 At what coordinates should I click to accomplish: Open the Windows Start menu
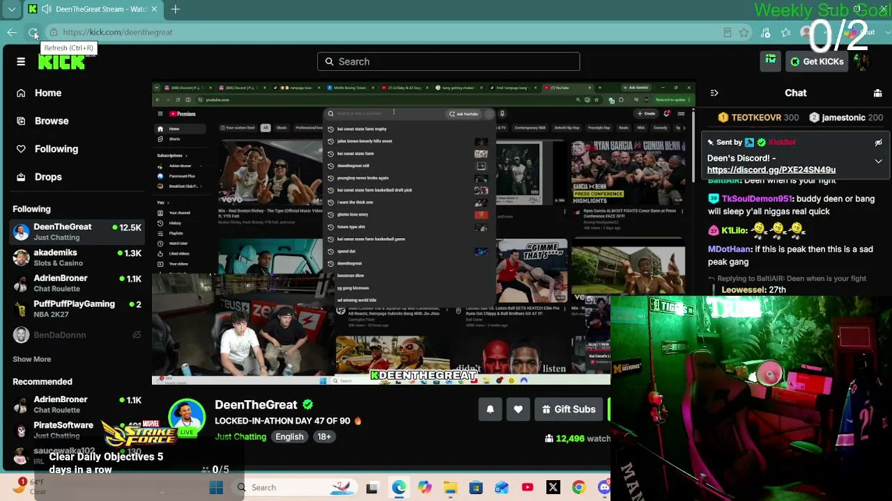[x=216, y=488]
